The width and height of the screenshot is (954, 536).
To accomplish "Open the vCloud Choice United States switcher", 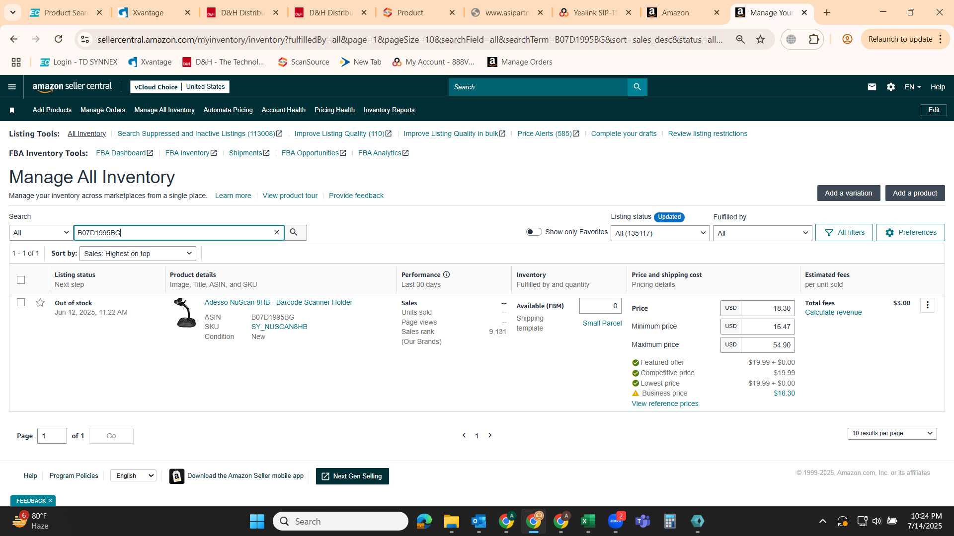I will point(180,87).
